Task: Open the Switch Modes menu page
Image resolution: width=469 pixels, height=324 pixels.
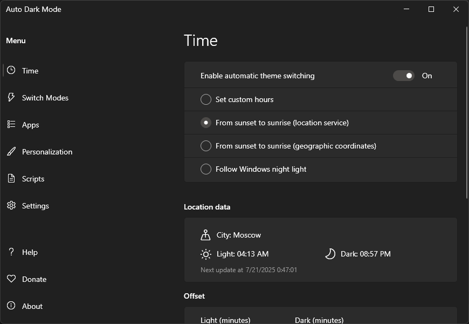Action: [45, 98]
